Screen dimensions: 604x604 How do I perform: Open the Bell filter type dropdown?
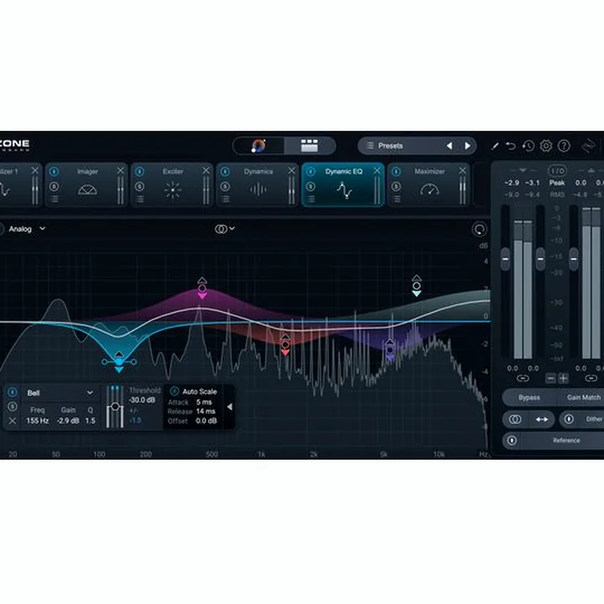click(60, 393)
